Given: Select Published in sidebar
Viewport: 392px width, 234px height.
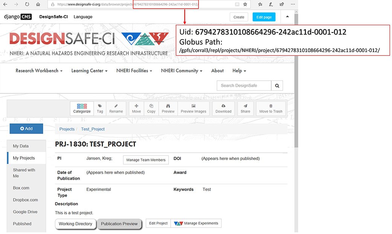Looking at the screenshot, I should (26, 224).
